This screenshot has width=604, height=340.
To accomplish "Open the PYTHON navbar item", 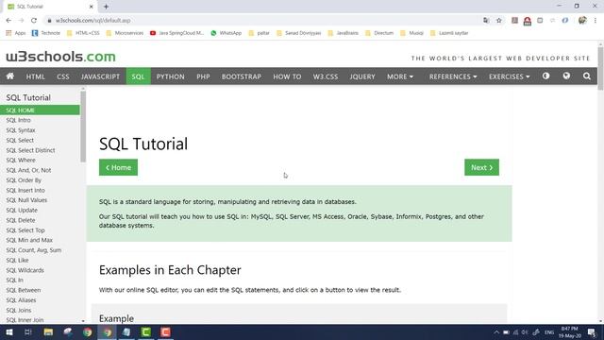I will pyautogui.click(x=170, y=76).
